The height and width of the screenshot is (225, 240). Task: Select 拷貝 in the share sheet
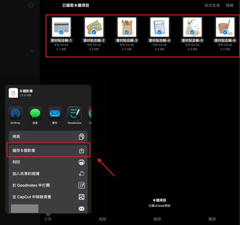(x=48, y=137)
